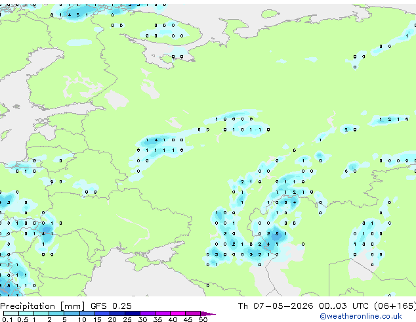416x322 pixels.
Task: Click the legend value '25'
Action: click(127, 319)
